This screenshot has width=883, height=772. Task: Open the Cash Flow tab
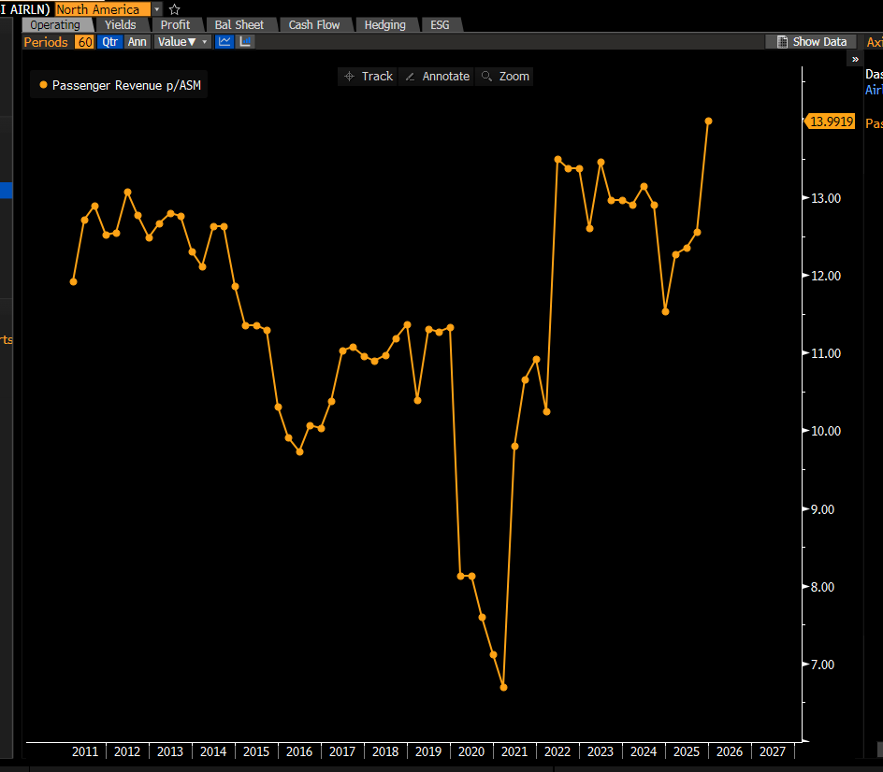tap(314, 24)
